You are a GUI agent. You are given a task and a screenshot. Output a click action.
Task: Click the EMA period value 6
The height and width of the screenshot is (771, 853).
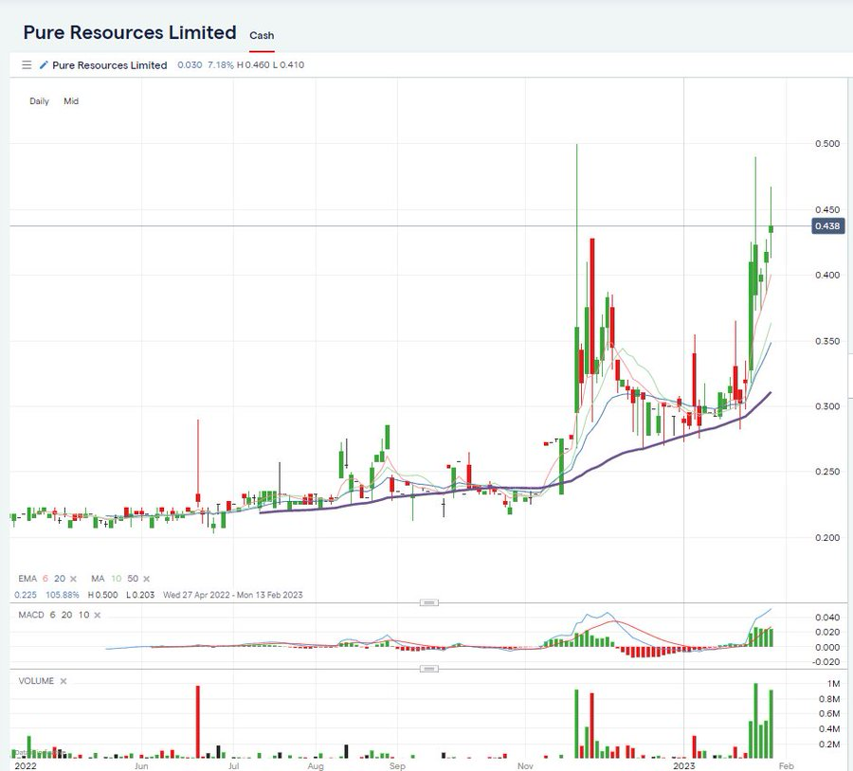click(45, 579)
